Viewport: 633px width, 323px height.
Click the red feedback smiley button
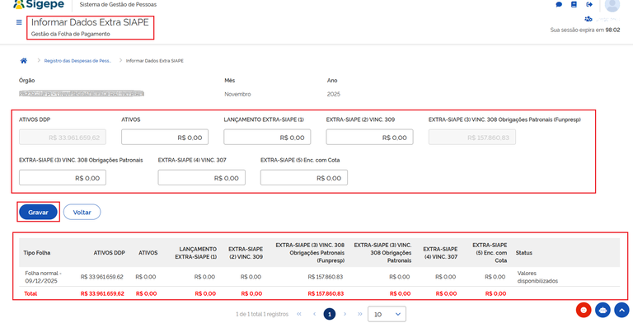[584, 310]
